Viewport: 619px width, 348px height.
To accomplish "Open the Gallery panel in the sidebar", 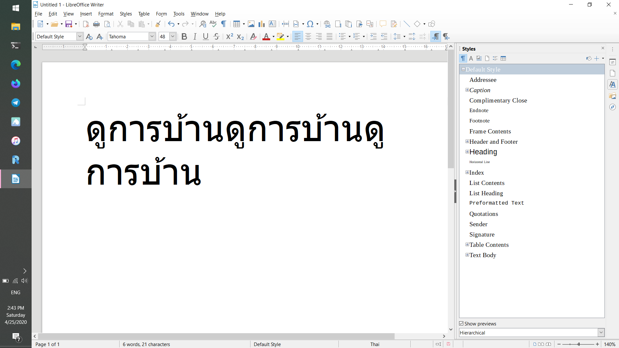I will [613, 96].
